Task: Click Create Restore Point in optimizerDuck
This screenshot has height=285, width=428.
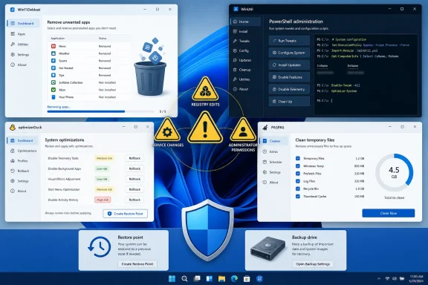Action: (126, 214)
